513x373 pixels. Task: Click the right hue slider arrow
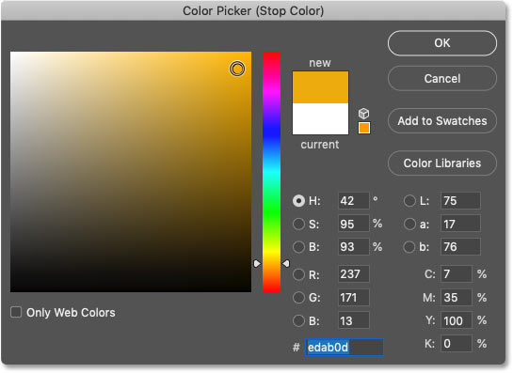point(286,263)
